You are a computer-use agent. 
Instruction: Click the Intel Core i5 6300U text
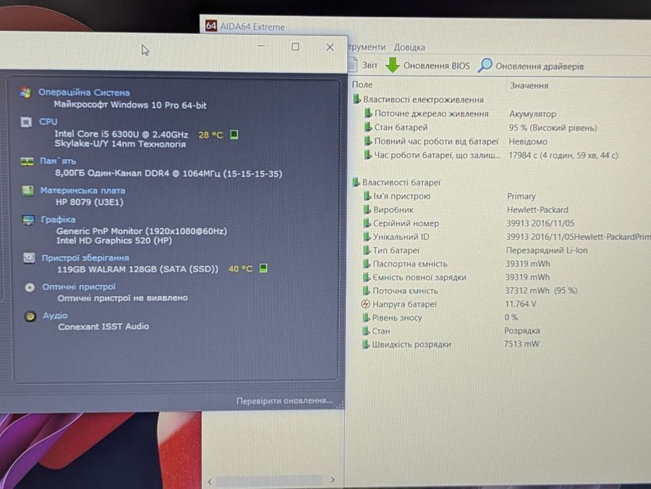[122, 134]
